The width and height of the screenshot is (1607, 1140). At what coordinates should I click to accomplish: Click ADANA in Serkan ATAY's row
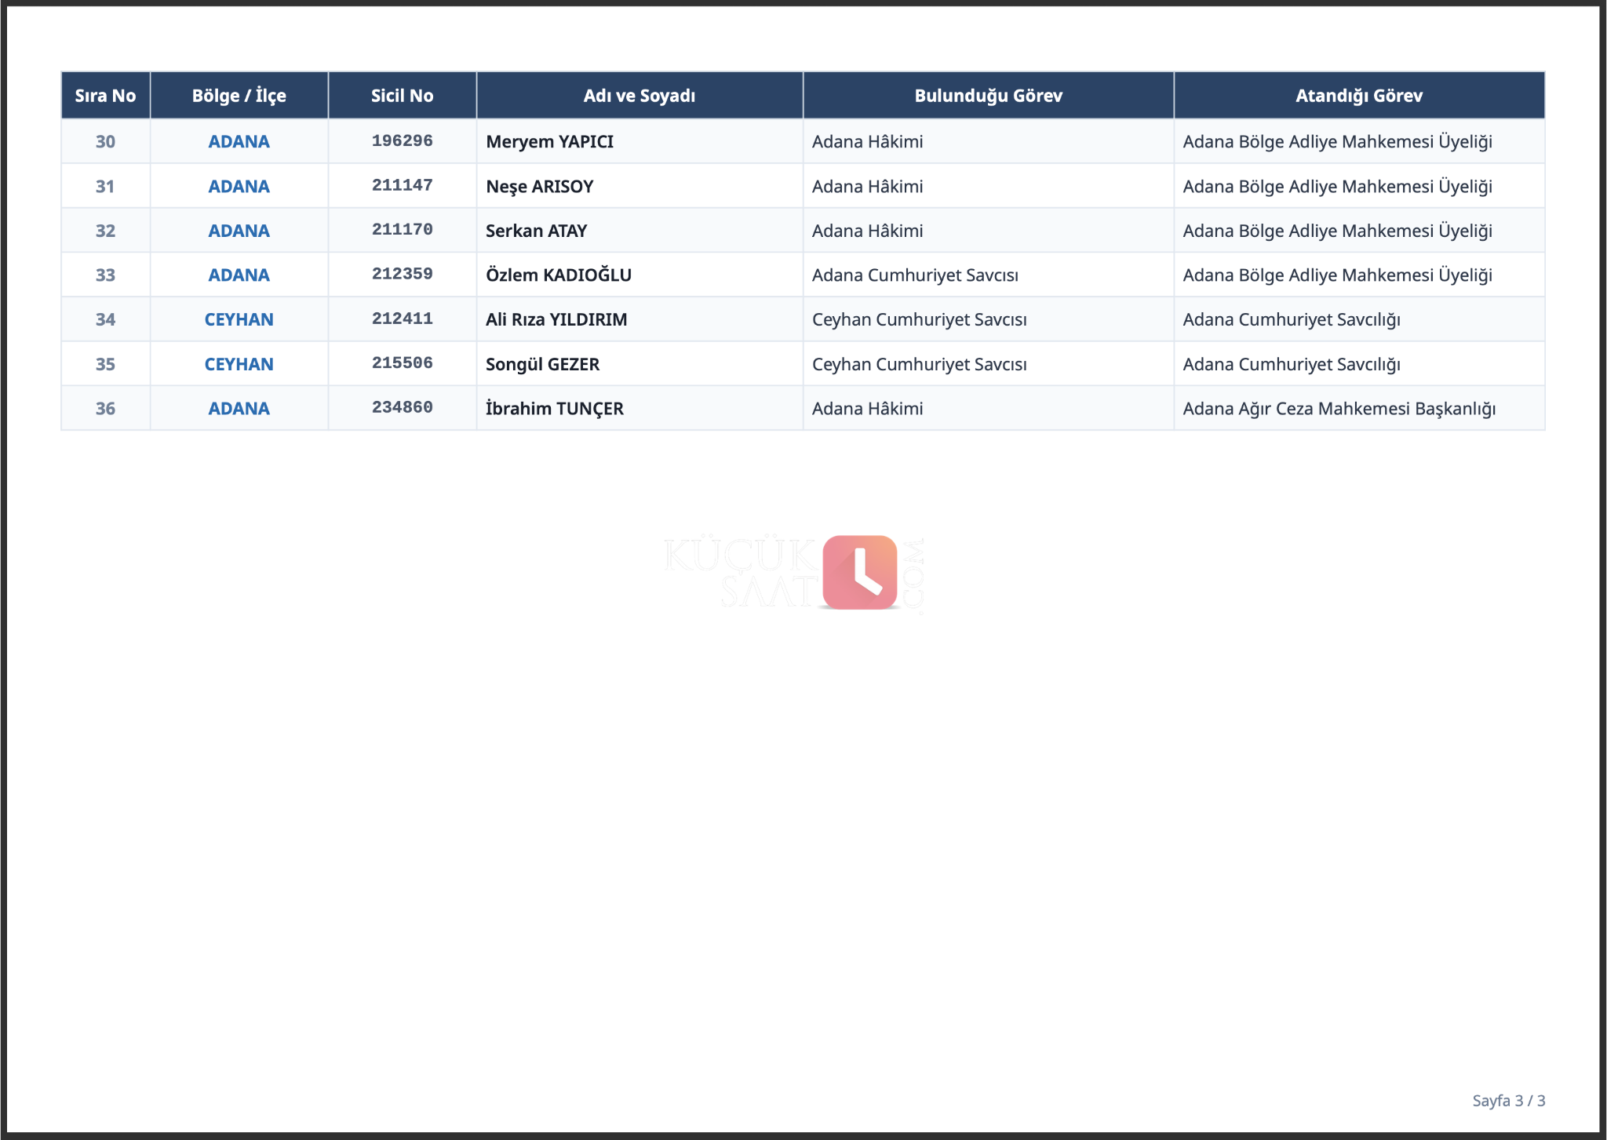[x=239, y=231]
